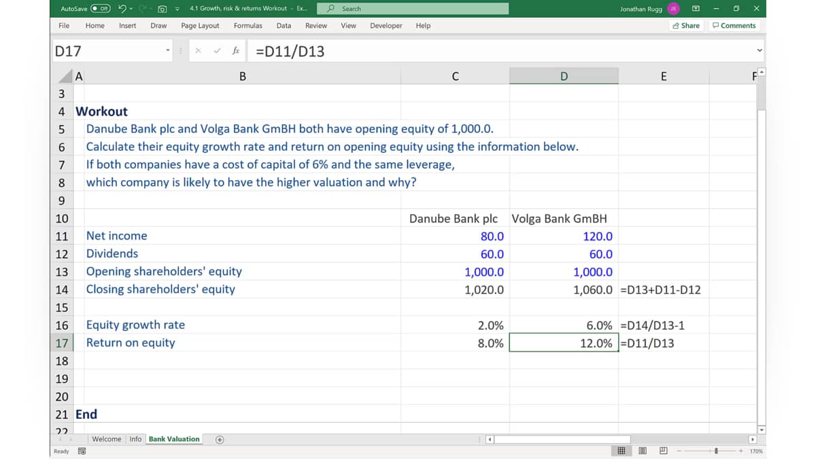Select Volga closing equity 1,060.0
The height and width of the screenshot is (459, 816).
564,289
